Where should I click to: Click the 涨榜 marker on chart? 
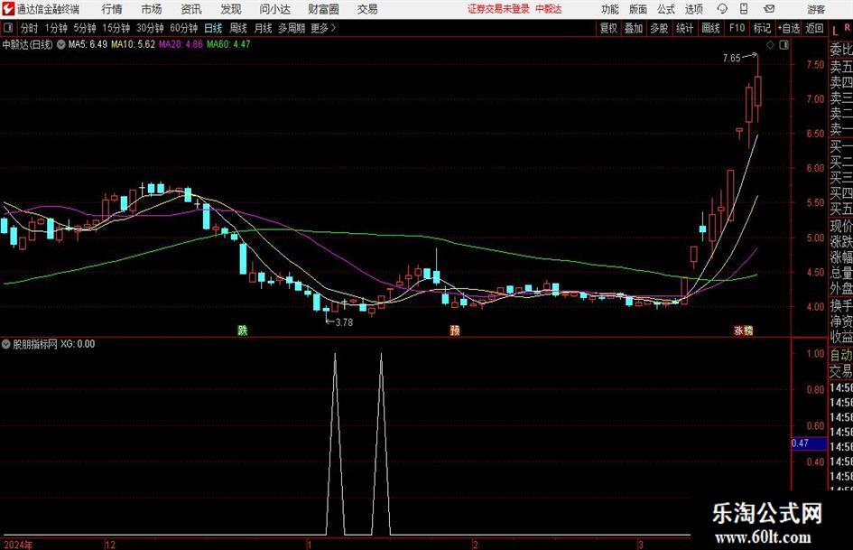[x=743, y=330]
